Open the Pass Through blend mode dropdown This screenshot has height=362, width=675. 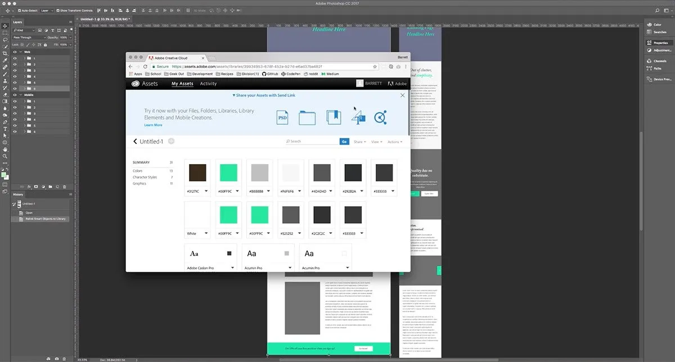click(x=29, y=37)
